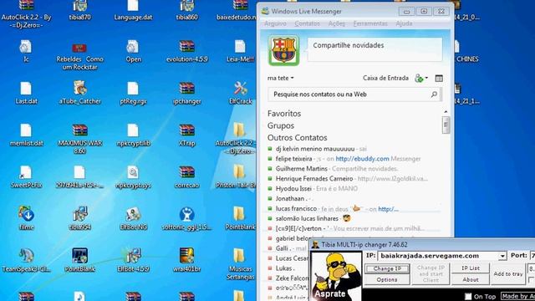Open the Ajuda menu in Messenger

coord(404,23)
